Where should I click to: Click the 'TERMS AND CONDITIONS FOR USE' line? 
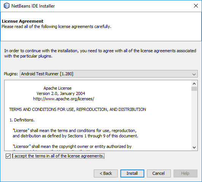coord(77,109)
